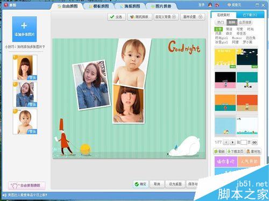
Task: Choose the 冰雪girl category tag
Action: (221, 42)
